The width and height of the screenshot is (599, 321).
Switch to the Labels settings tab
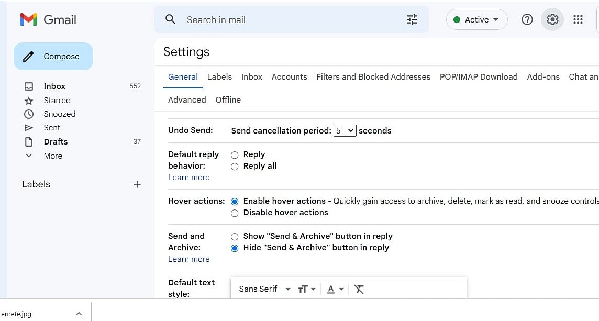219,76
